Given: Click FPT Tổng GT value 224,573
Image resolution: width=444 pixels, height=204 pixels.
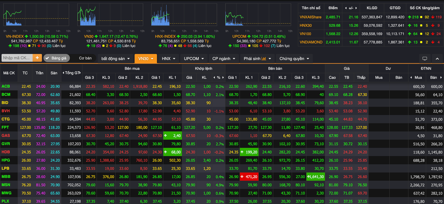Looking at the screenshot, I should pyautogui.click(x=74, y=127).
